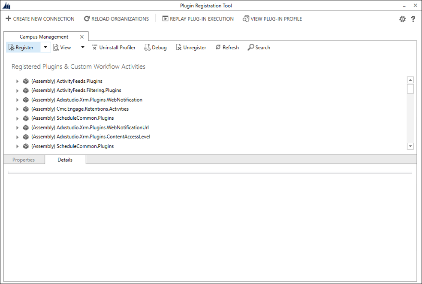
Task: Select the Details tab
Action: (65, 160)
